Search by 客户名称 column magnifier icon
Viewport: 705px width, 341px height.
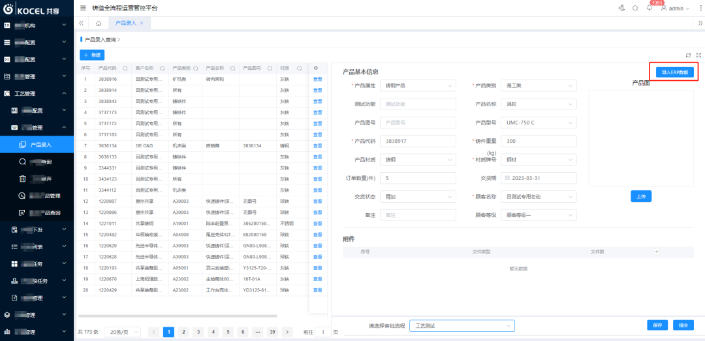[162, 68]
